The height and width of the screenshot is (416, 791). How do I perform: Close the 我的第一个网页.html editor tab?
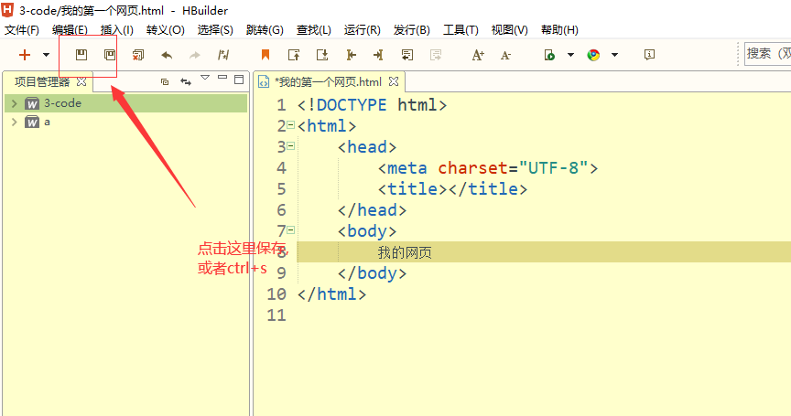click(x=394, y=81)
